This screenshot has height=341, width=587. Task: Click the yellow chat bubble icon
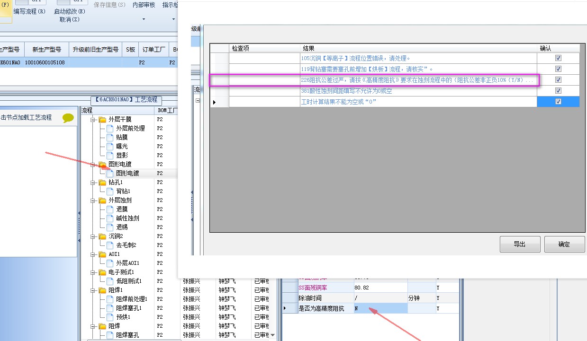[x=68, y=118]
